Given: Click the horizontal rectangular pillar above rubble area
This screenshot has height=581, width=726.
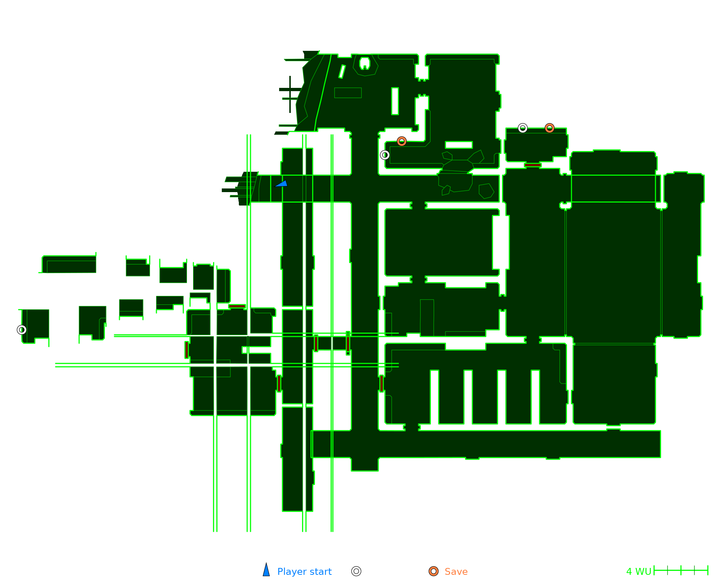Looking at the screenshot, I should (459, 145).
